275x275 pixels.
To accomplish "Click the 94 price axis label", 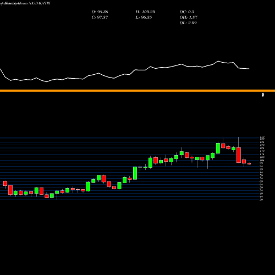I will tap(261, 166).
